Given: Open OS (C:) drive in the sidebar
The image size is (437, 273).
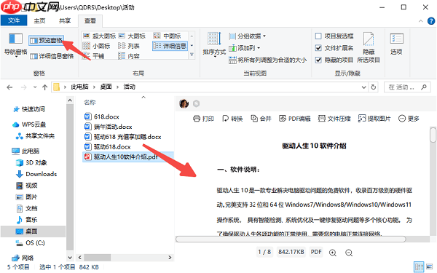Looking at the screenshot, I should (x=31, y=243).
